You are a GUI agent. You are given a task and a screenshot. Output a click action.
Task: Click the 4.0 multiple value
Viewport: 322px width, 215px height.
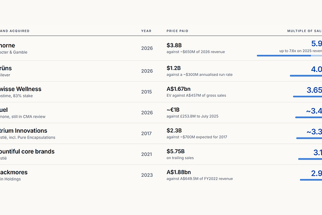[x=317, y=69]
